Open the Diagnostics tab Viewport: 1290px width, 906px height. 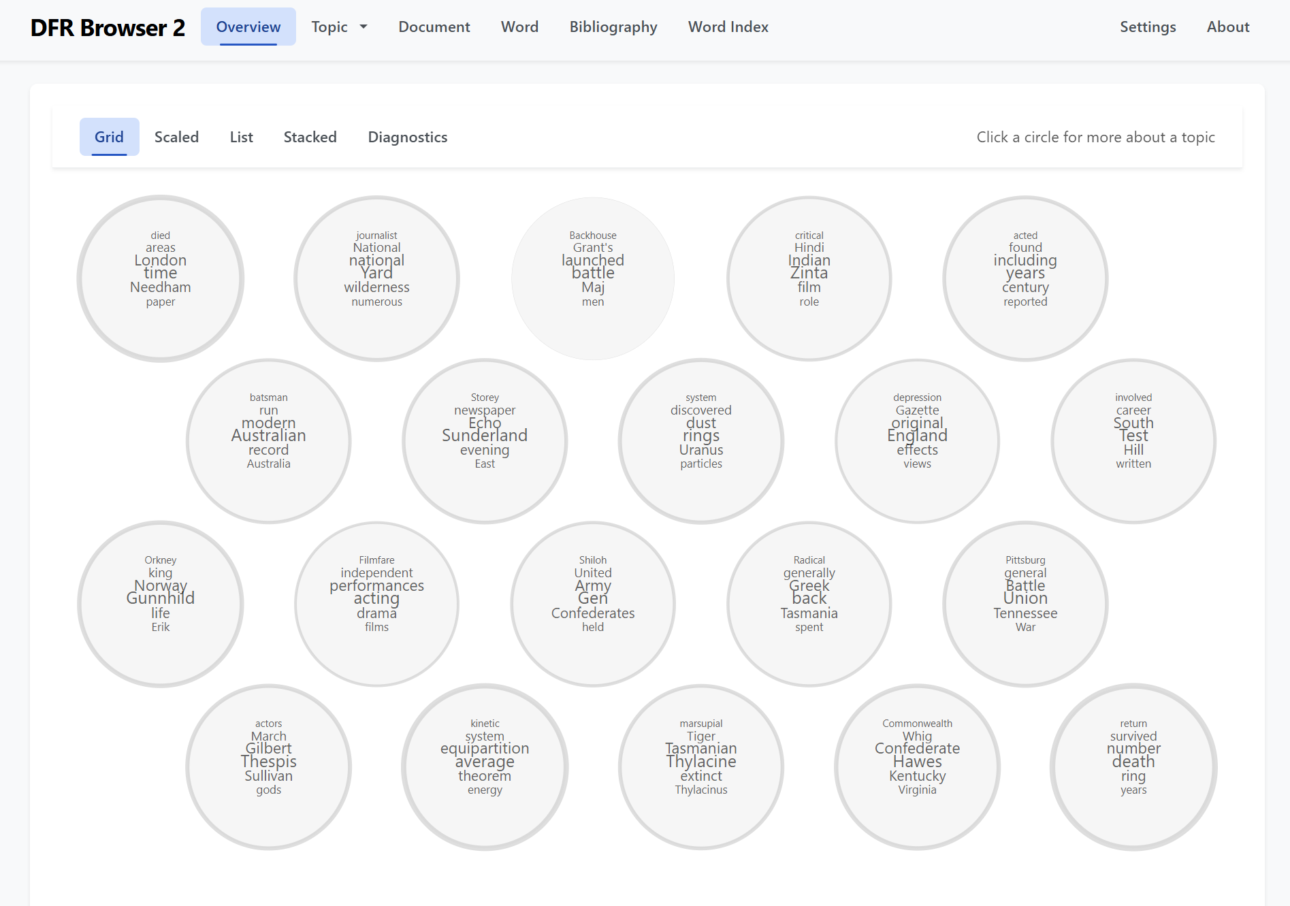pos(407,137)
